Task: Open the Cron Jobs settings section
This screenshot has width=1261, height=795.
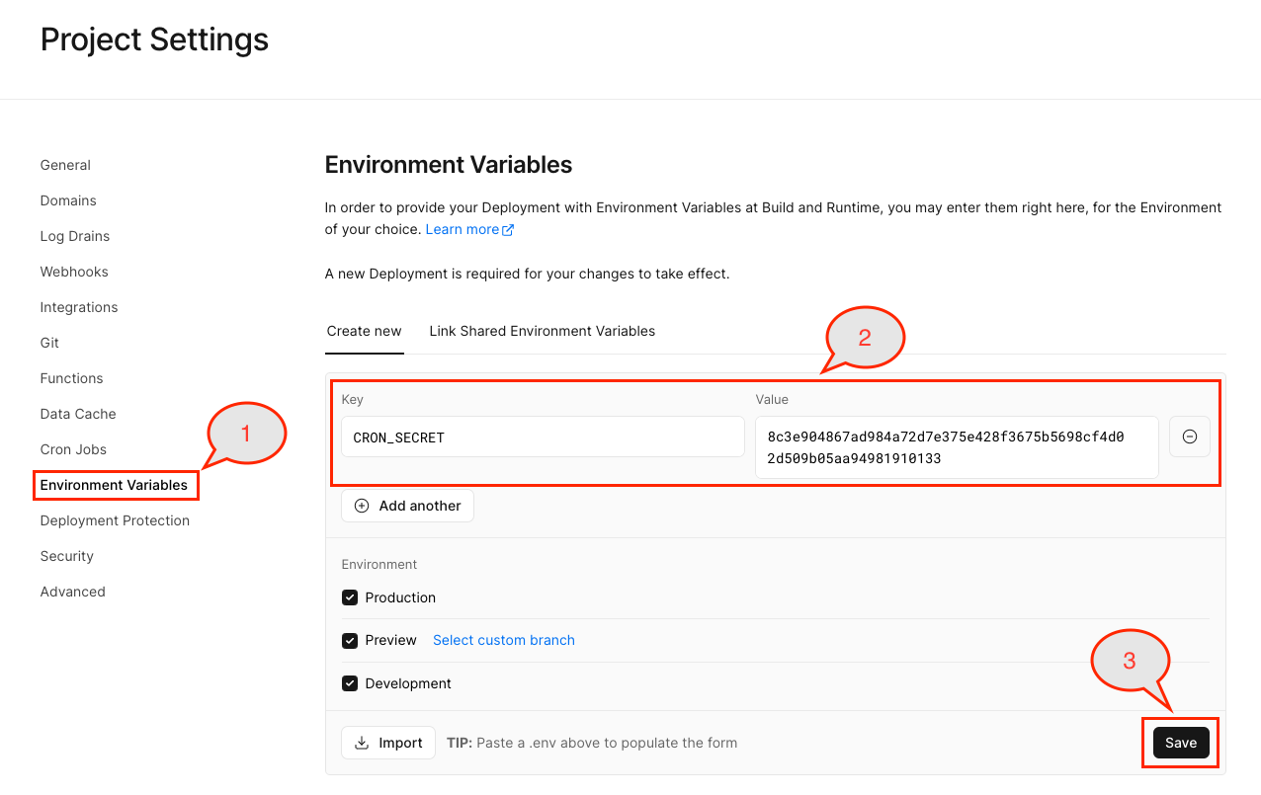Action: [73, 449]
